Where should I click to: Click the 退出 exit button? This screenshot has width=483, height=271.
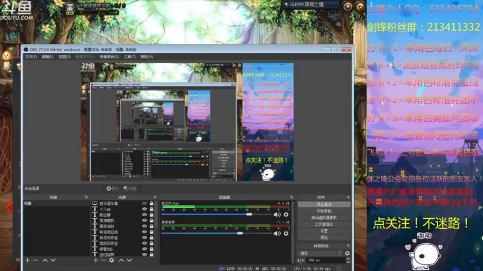point(324,237)
